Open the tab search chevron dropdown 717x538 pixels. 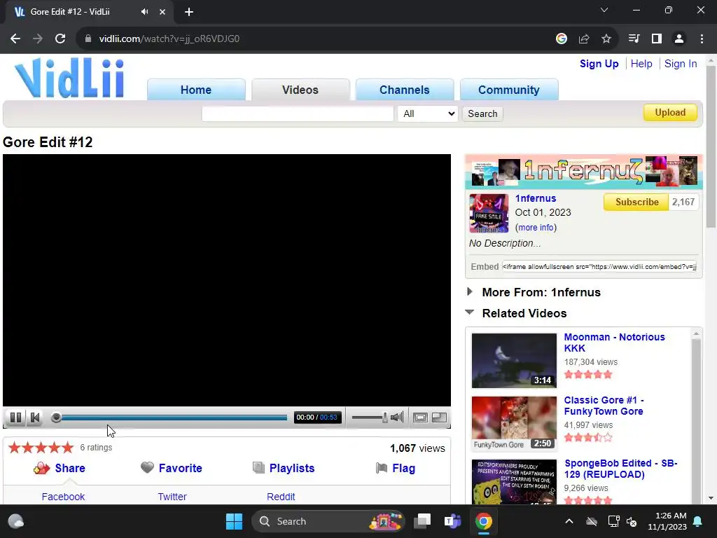tap(604, 10)
